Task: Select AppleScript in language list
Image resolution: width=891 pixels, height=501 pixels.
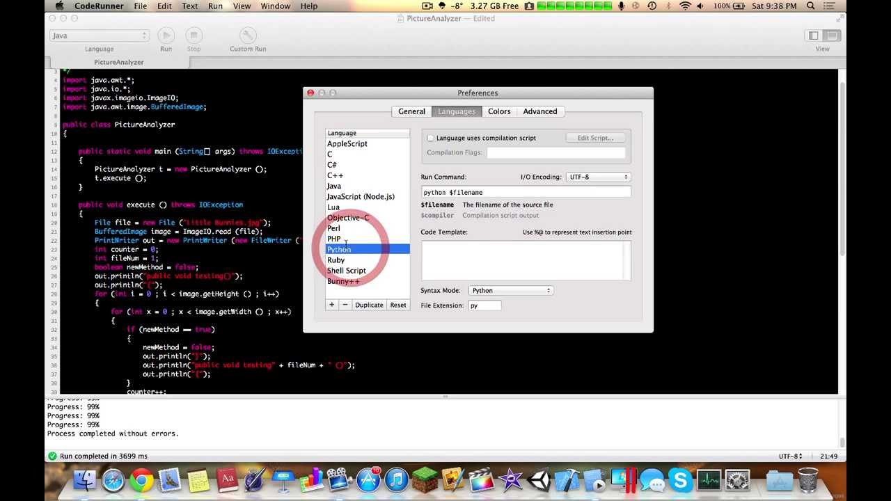Action: 368,144
